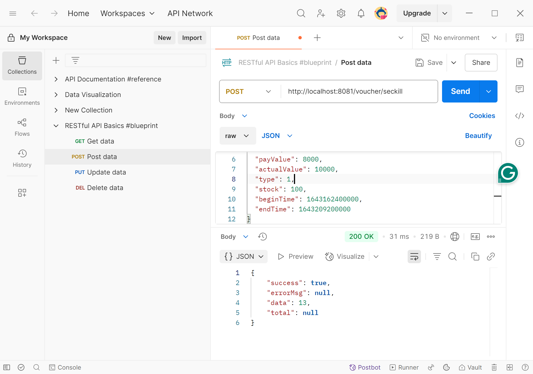Switch to the Preview response tab

[x=296, y=257]
